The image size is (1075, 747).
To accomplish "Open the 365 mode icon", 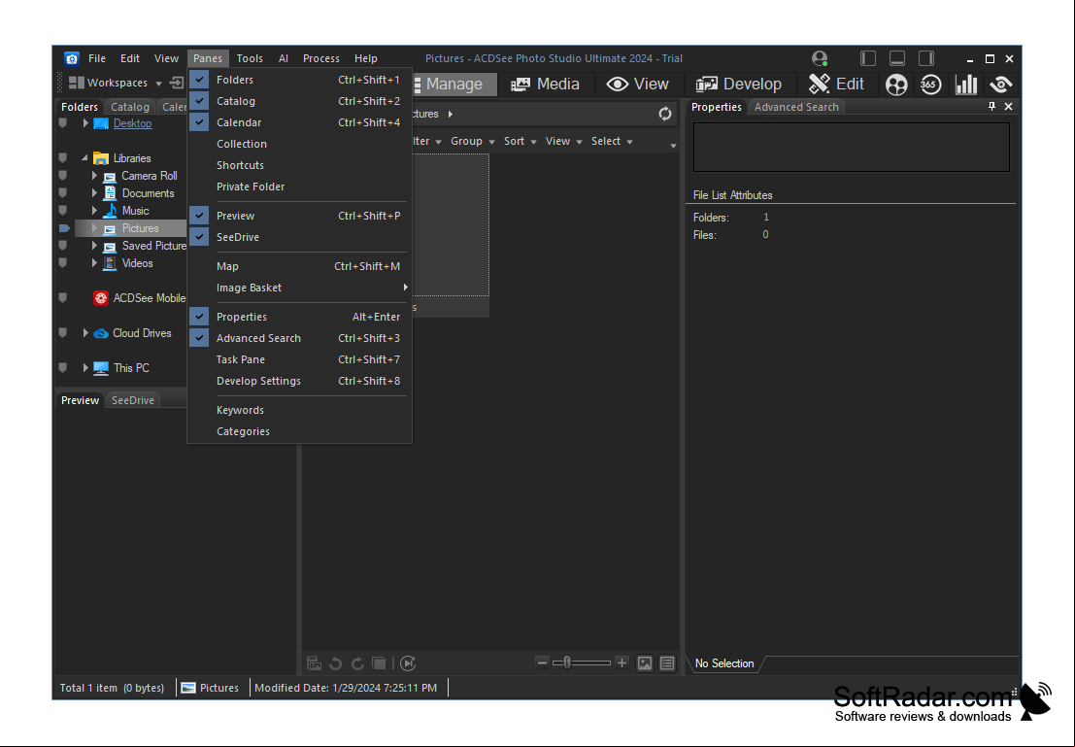I will tap(930, 85).
